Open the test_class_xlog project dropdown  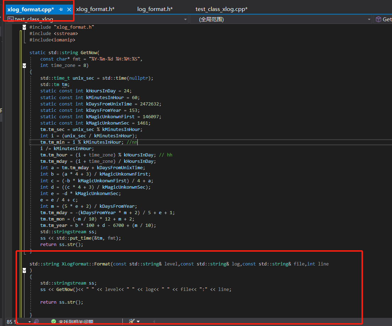click(185, 19)
